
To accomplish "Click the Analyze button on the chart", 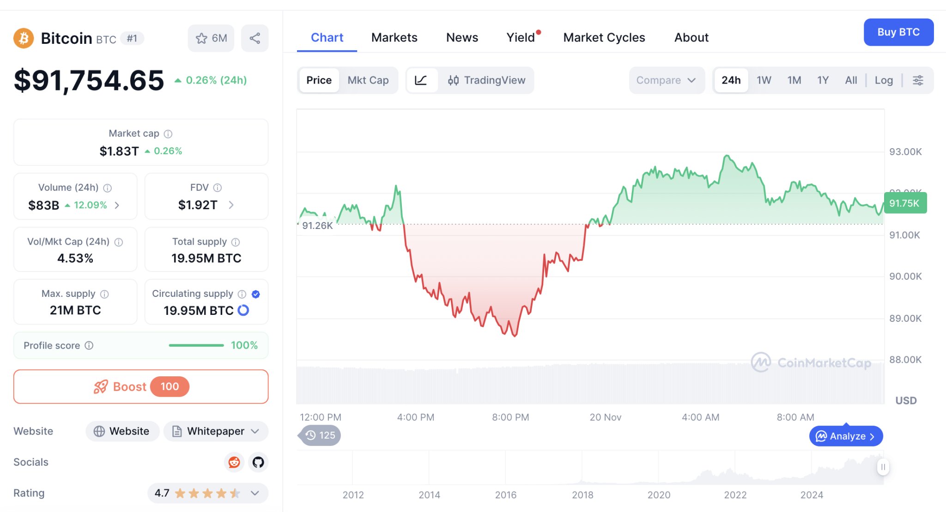I will click(845, 436).
